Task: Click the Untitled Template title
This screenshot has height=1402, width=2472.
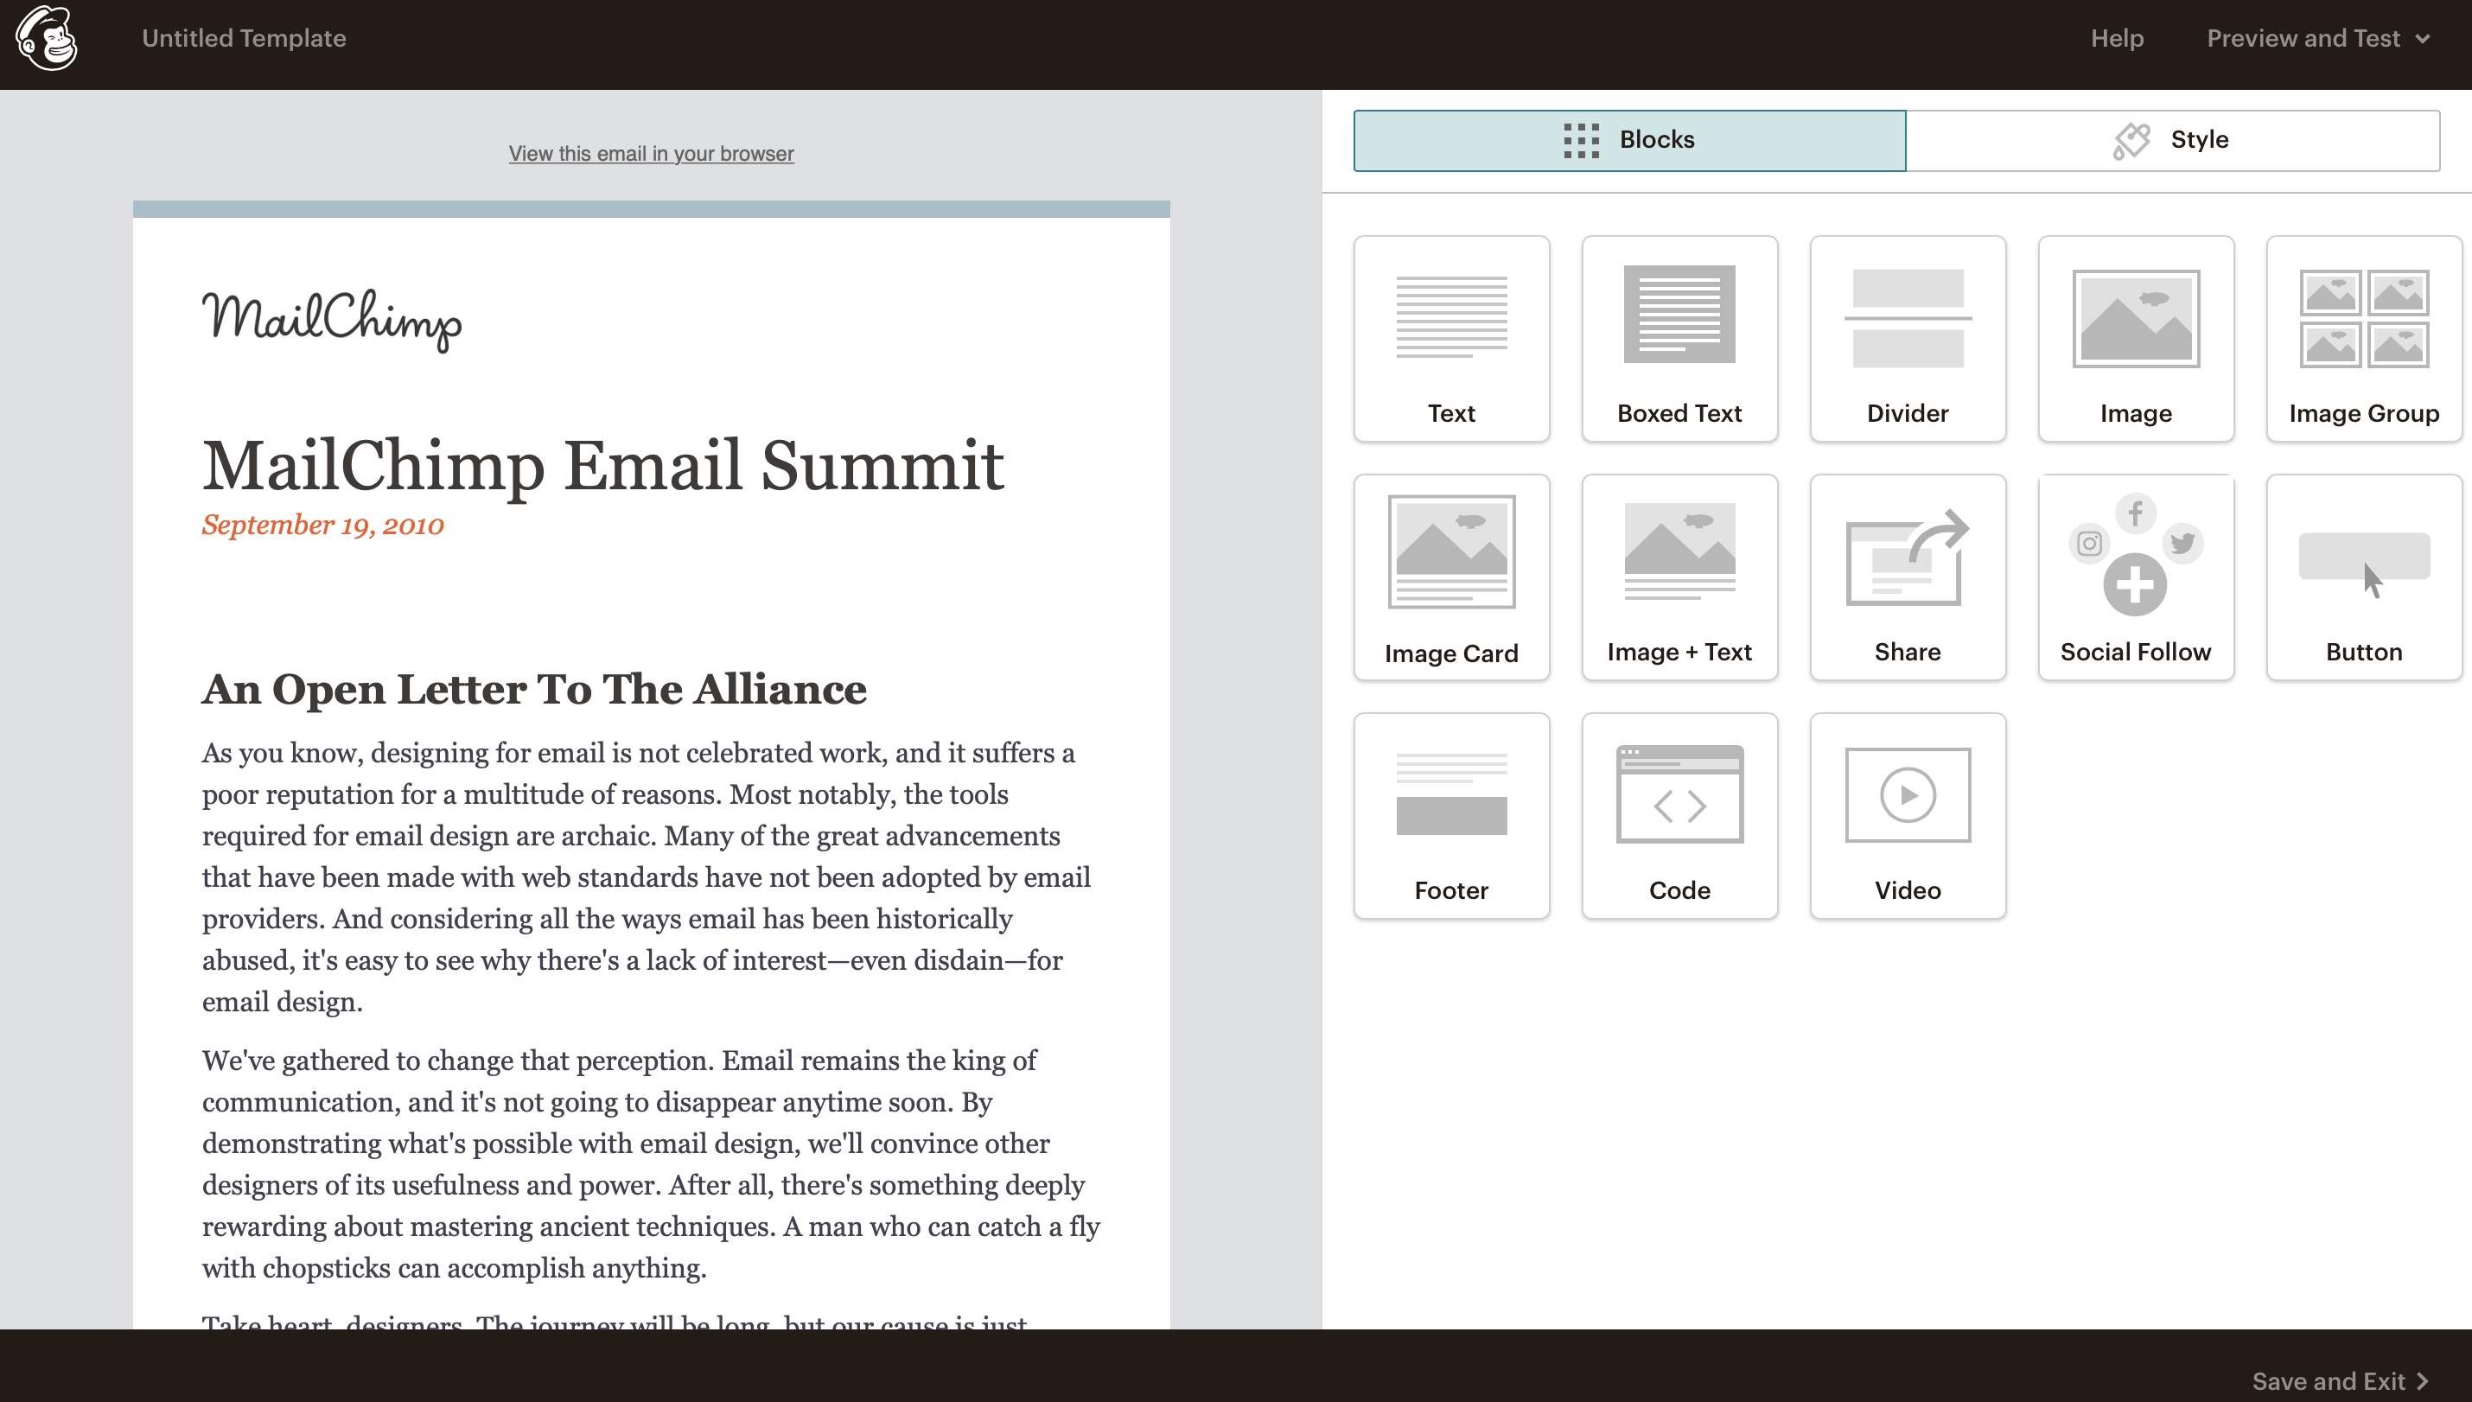Action: pyautogui.click(x=245, y=39)
